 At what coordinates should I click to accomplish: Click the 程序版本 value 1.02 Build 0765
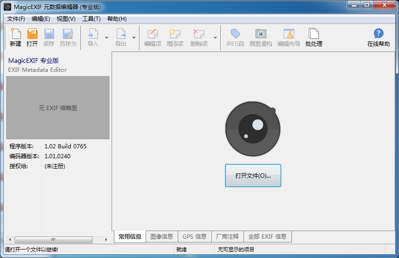[65, 146]
